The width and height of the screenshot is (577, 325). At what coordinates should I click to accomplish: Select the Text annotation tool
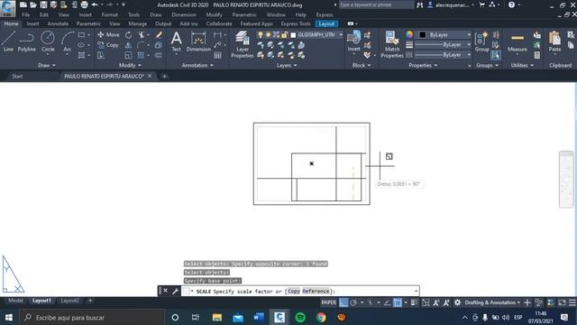coord(177,42)
